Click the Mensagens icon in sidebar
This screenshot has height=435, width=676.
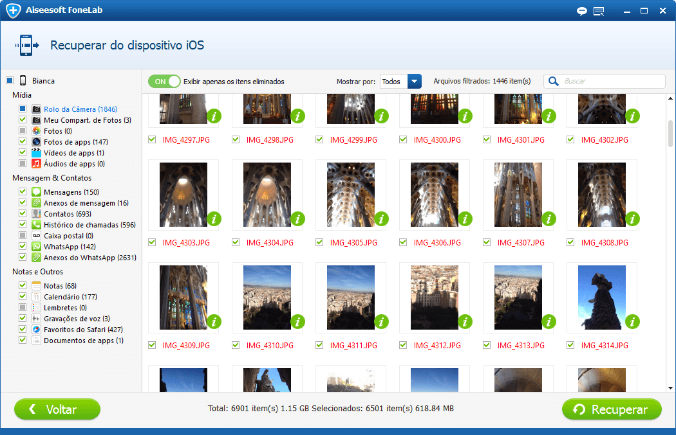(37, 192)
